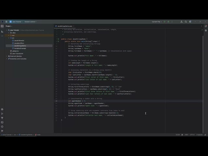
Task: Expand External Libraries node
Action: 6,56
